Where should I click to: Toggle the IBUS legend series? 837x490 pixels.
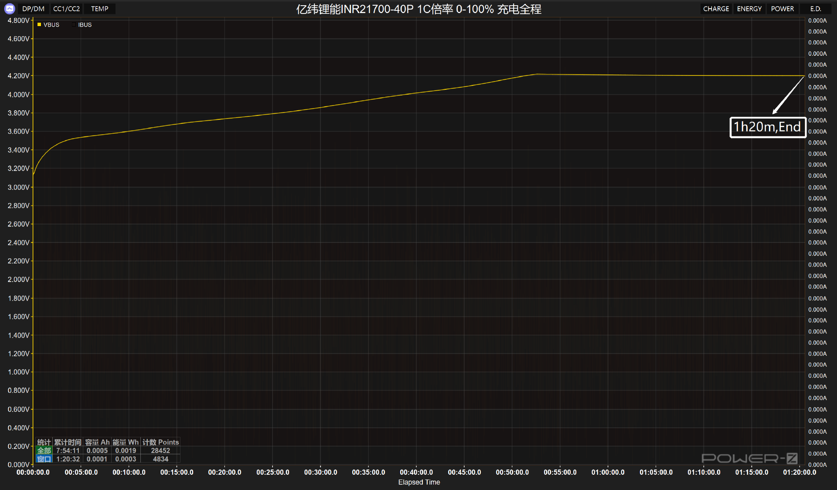[x=82, y=25]
